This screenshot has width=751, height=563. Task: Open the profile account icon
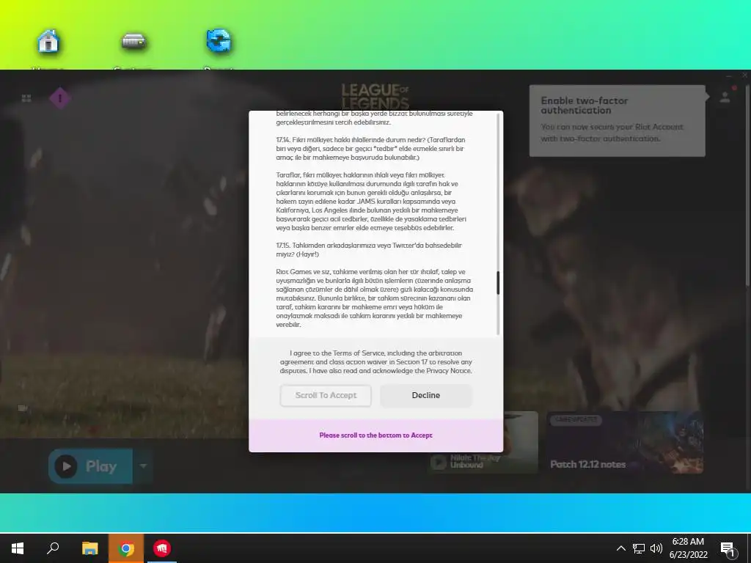[725, 97]
